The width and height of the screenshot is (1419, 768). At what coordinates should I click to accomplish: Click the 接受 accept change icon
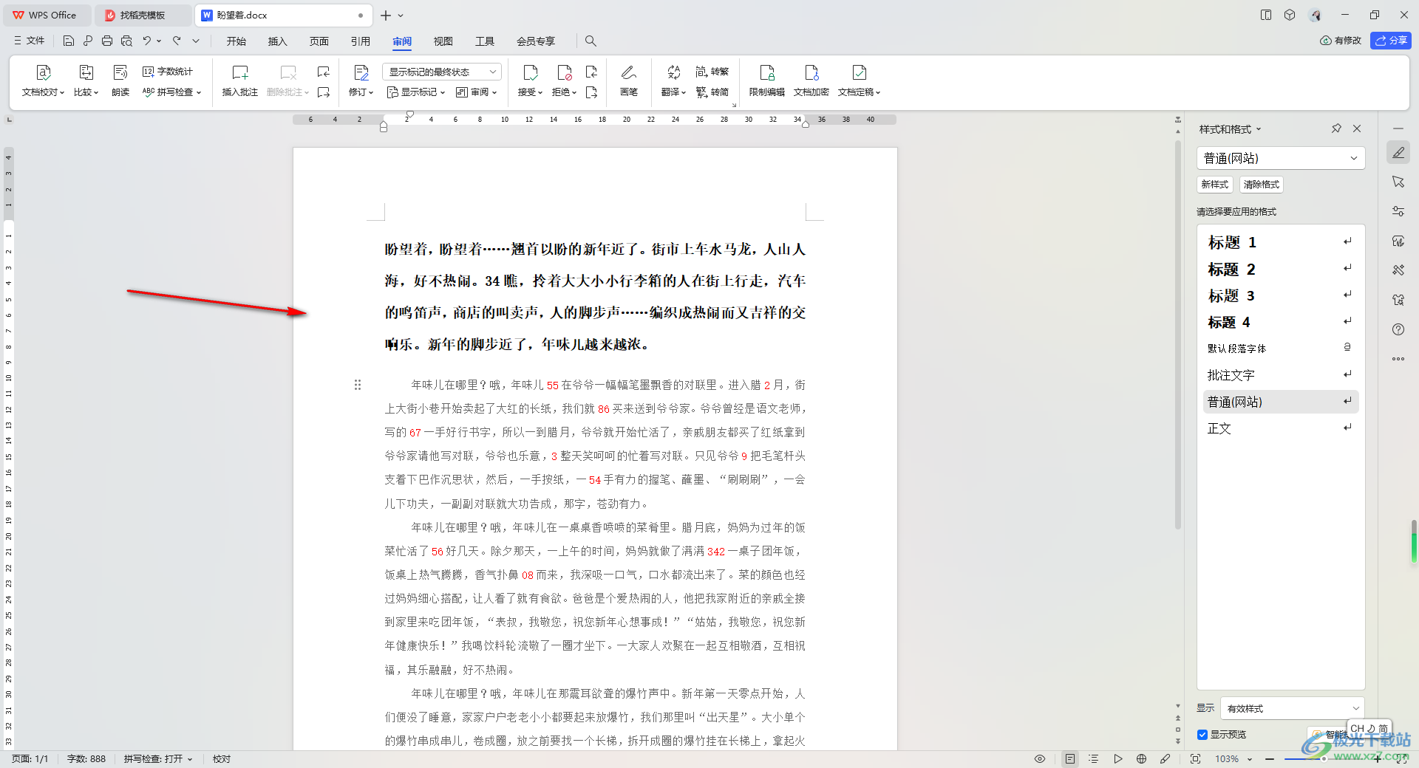pyautogui.click(x=530, y=72)
